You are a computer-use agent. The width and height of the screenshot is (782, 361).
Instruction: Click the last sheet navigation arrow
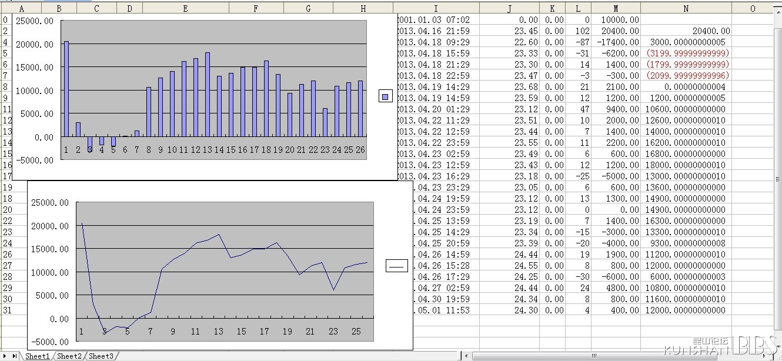[x=14, y=356]
